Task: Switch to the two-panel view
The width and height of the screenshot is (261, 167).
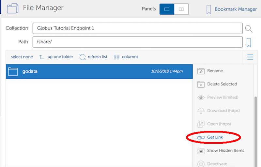Action: click(181, 9)
